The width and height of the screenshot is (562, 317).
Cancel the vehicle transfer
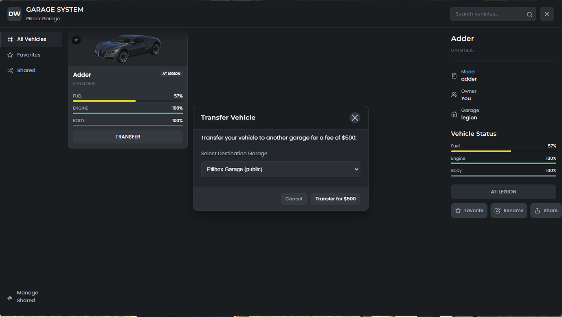[x=294, y=199]
